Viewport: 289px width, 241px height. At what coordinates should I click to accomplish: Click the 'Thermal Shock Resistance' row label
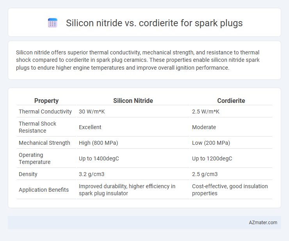click(37, 127)
